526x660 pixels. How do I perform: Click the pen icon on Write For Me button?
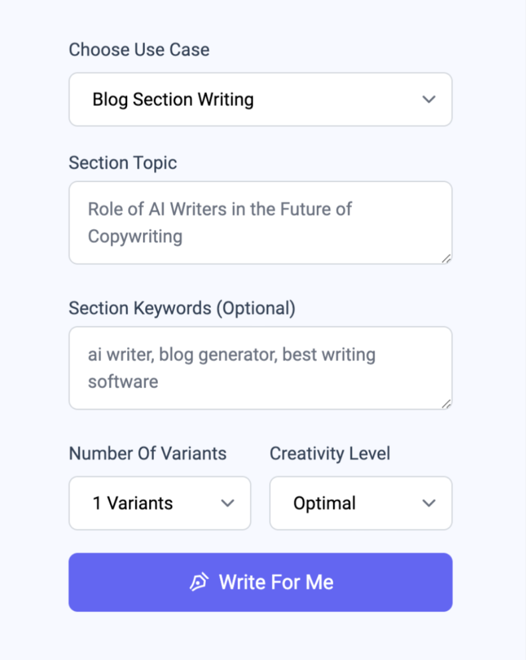(x=201, y=581)
